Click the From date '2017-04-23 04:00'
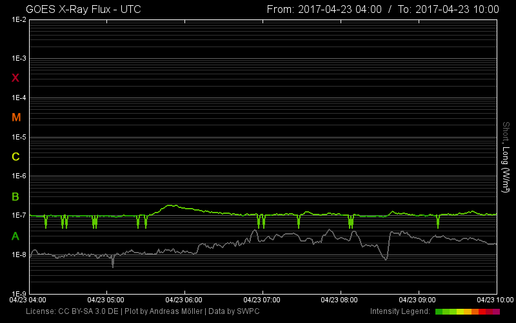The image size is (516, 323). (340, 9)
